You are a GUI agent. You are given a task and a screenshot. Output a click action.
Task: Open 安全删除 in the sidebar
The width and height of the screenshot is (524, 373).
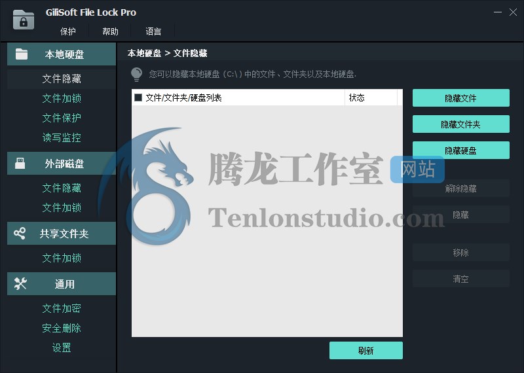(62, 329)
